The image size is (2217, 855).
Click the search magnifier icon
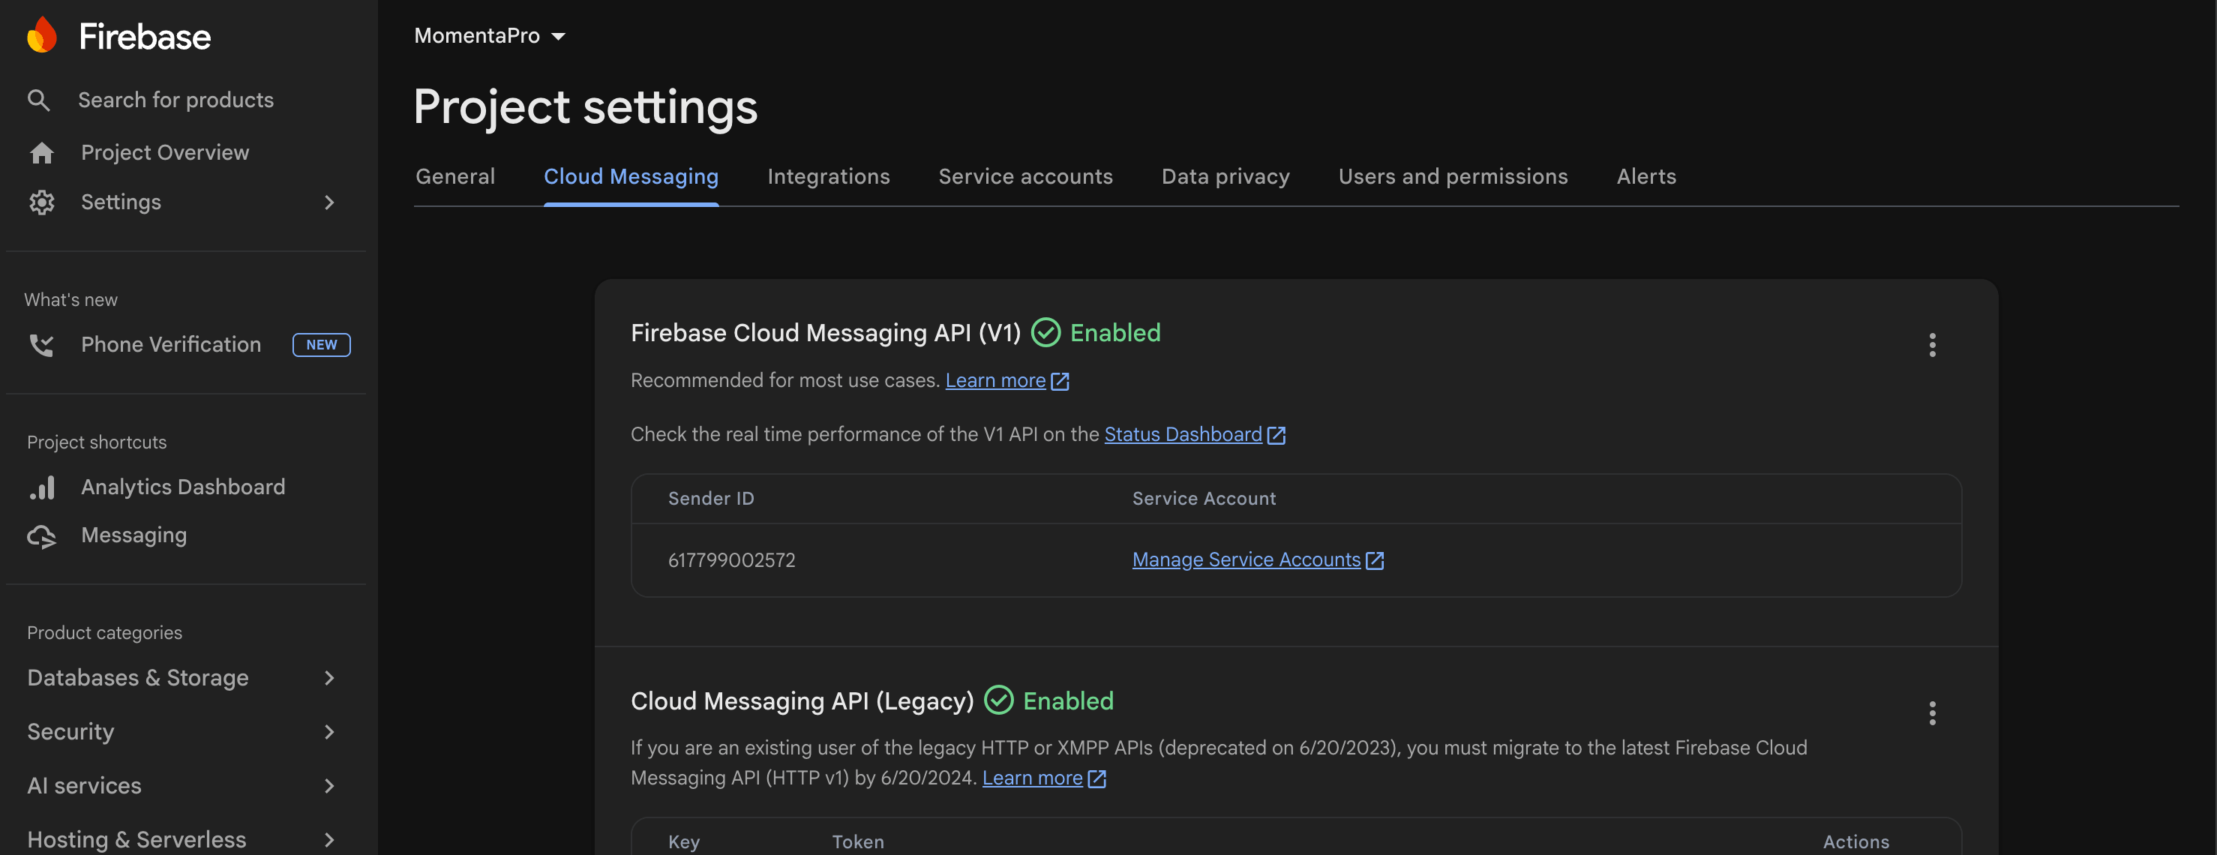[x=39, y=100]
